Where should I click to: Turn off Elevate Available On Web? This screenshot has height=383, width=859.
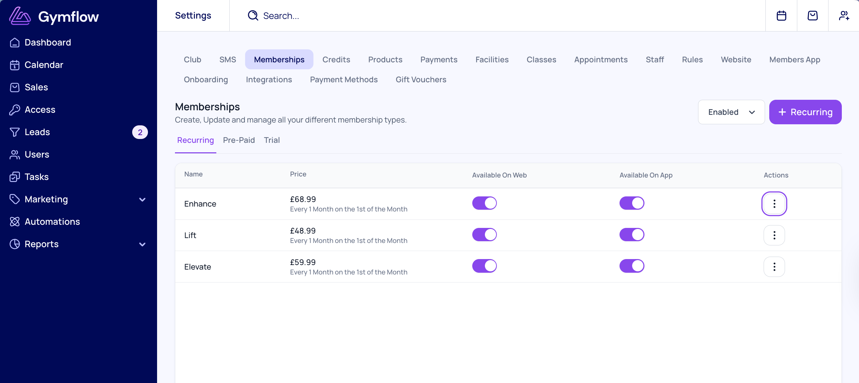coord(484,266)
